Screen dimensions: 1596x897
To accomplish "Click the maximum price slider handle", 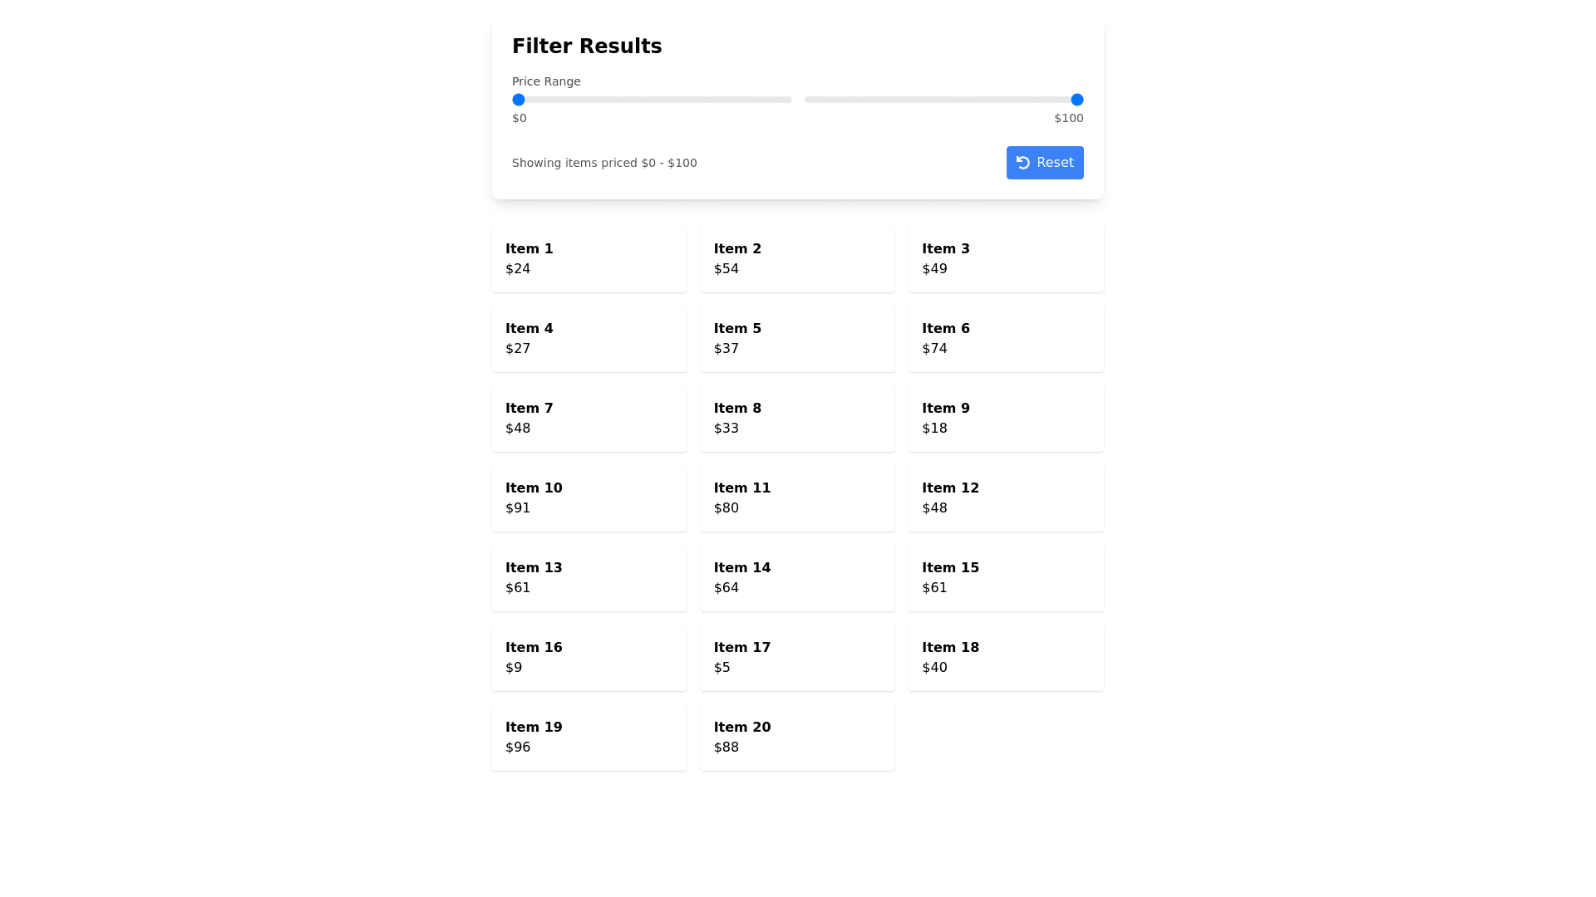I will point(1076,100).
